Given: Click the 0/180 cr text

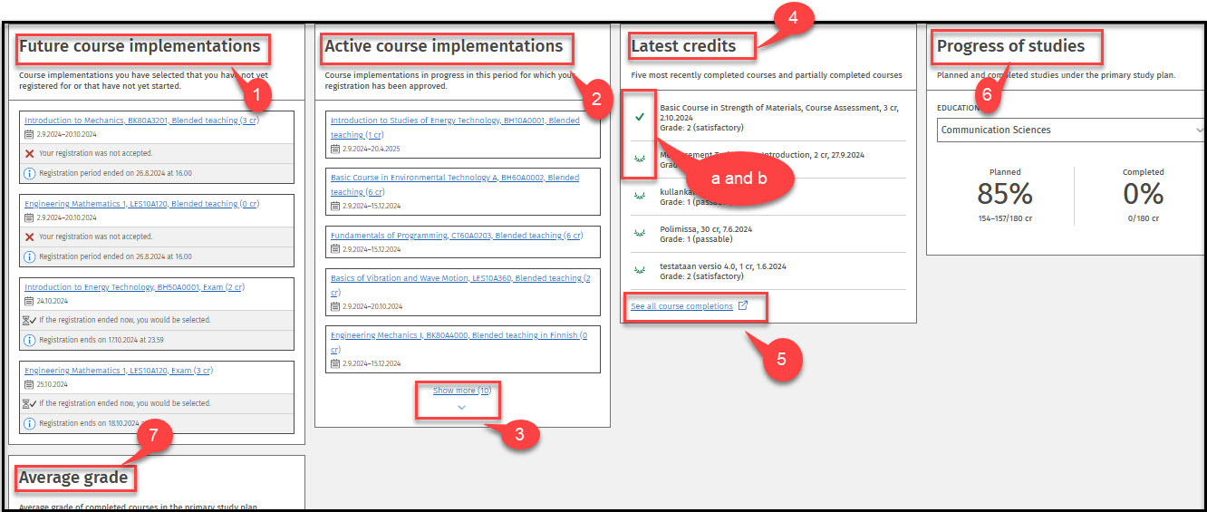Looking at the screenshot, I should tap(1144, 218).
